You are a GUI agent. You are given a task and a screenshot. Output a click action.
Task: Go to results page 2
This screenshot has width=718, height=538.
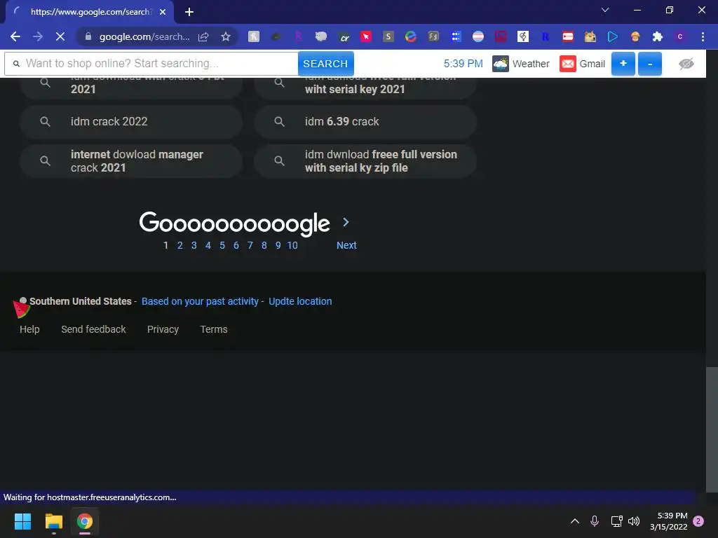pyautogui.click(x=180, y=245)
